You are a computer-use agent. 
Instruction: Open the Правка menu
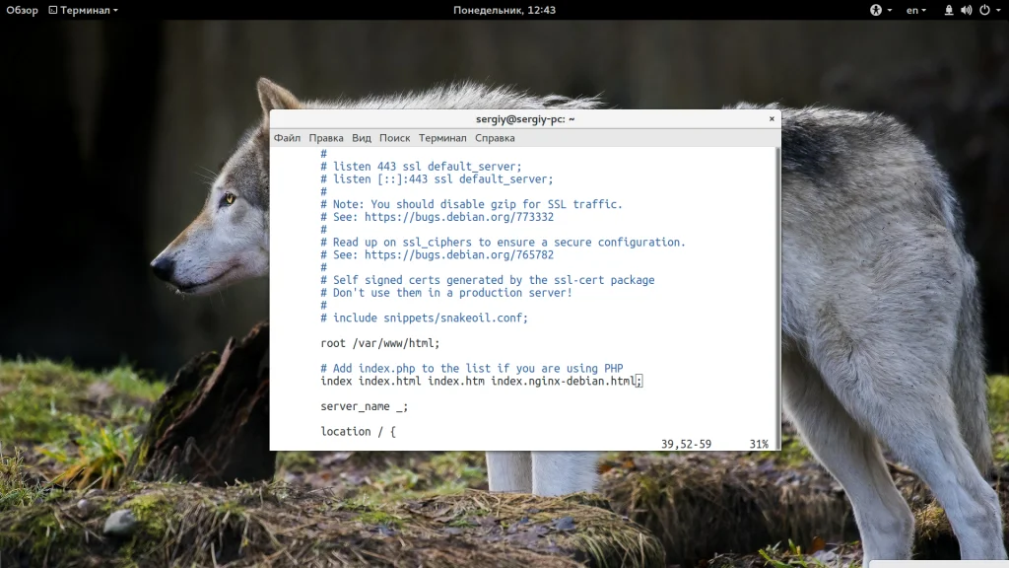[x=325, y=138]
